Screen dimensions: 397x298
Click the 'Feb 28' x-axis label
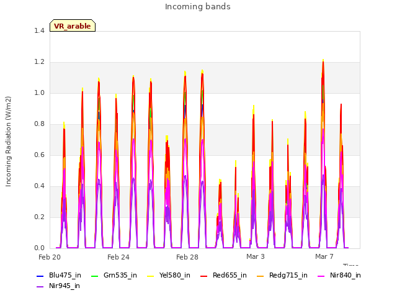pos(187,257)
